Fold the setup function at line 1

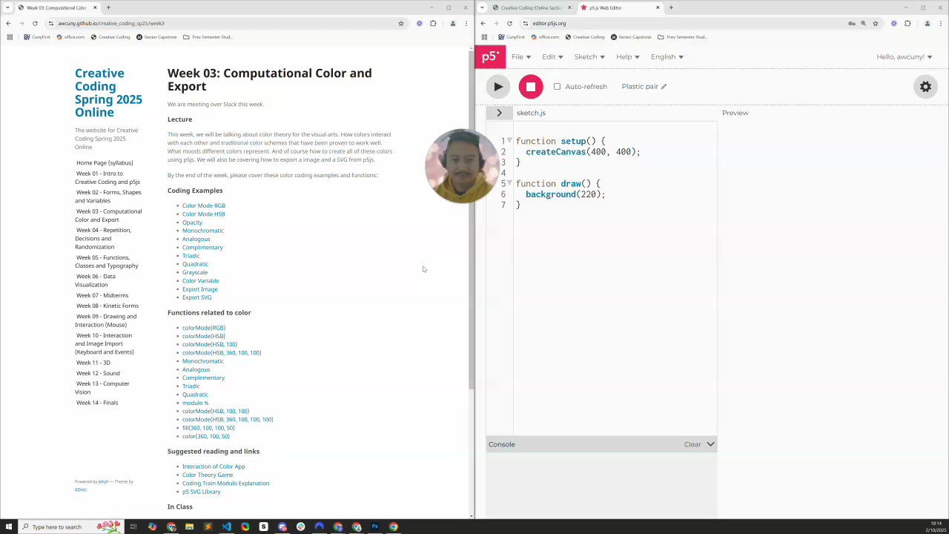[509, 140]
